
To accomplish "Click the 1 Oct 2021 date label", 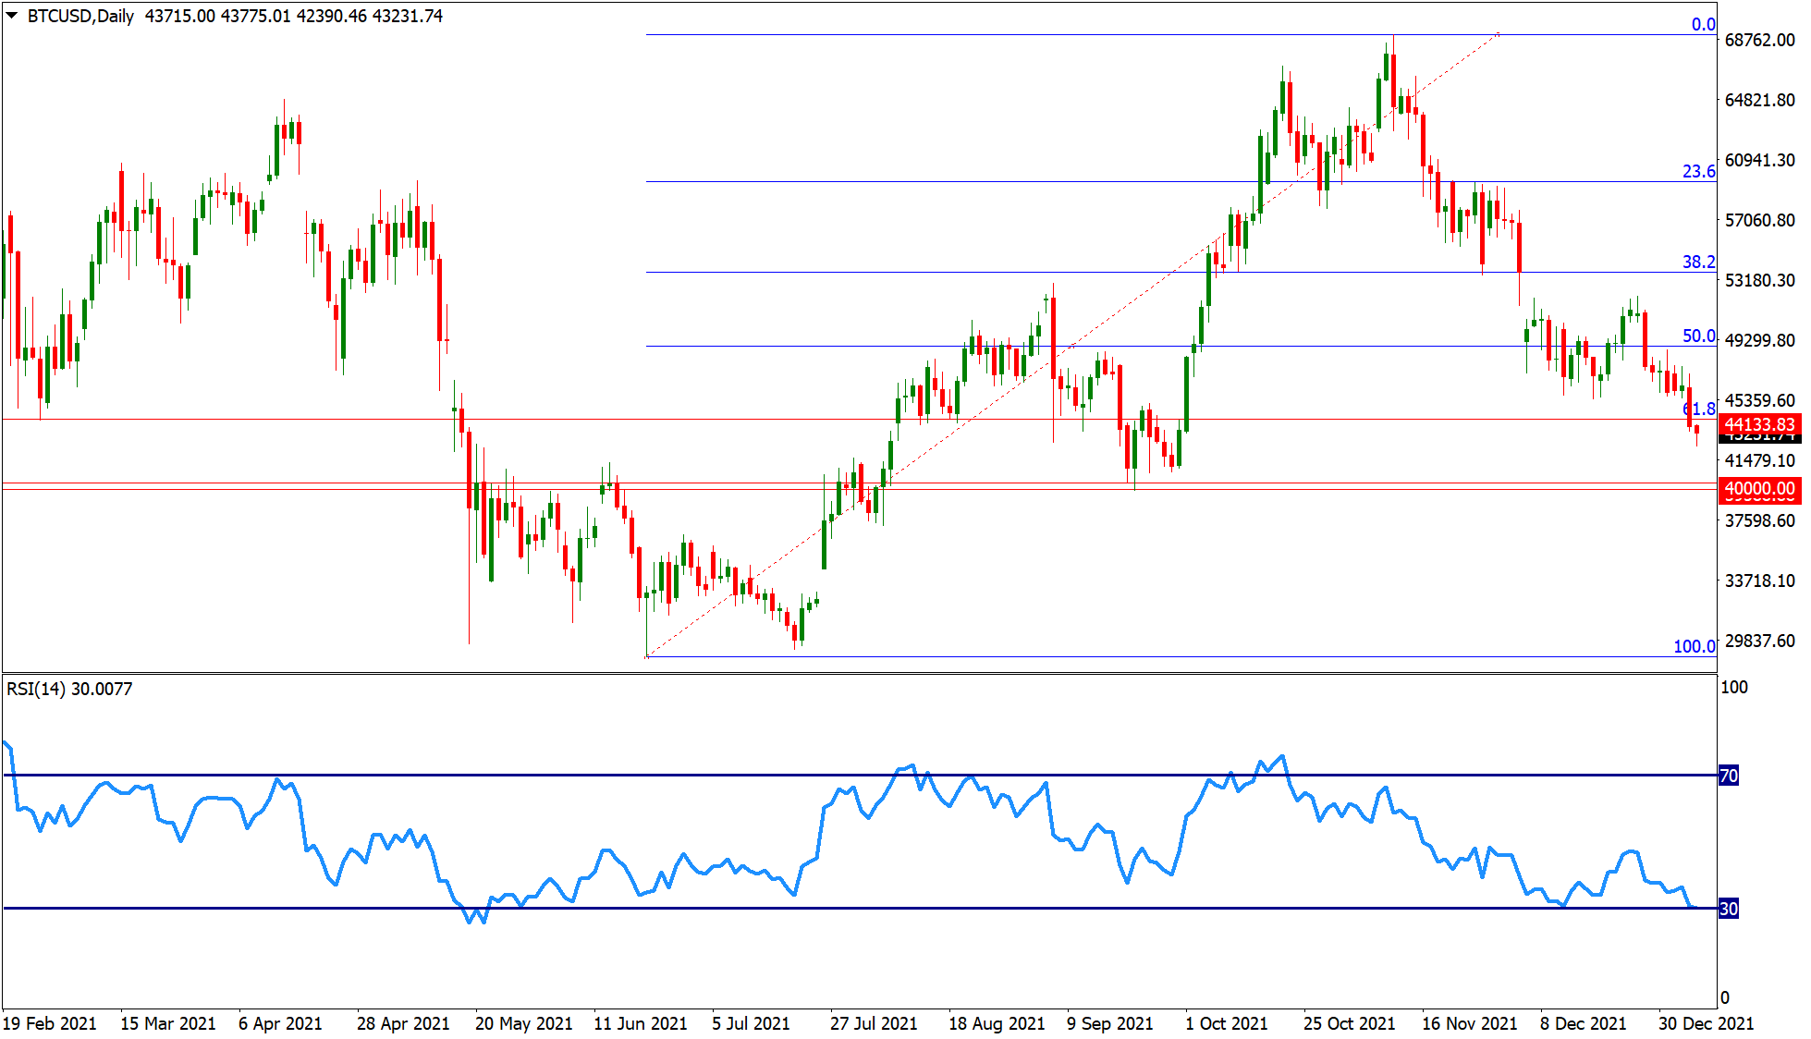I will click(1227, 1023).
